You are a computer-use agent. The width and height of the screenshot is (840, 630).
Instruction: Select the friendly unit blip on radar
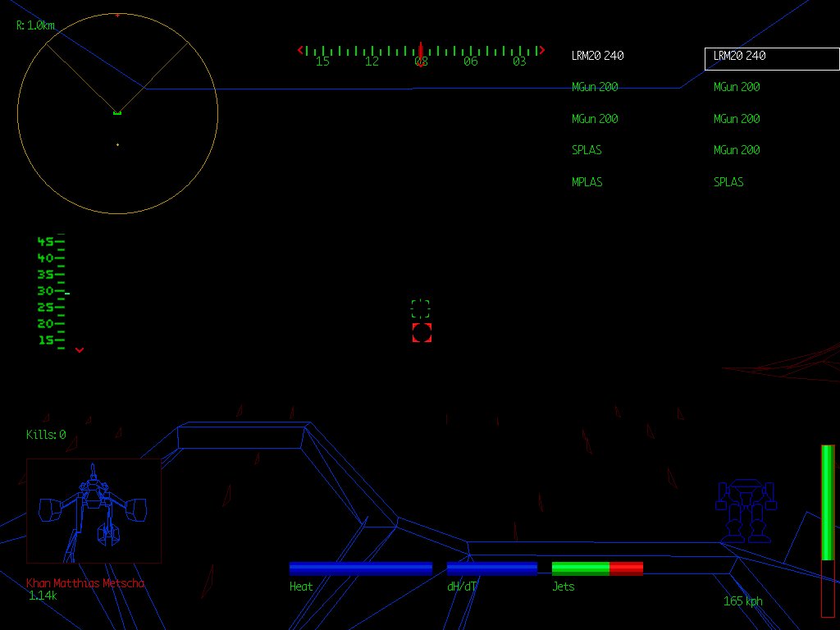(116, 112)
